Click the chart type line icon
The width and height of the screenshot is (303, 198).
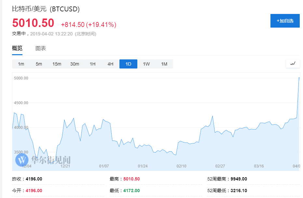click(293, 64)
